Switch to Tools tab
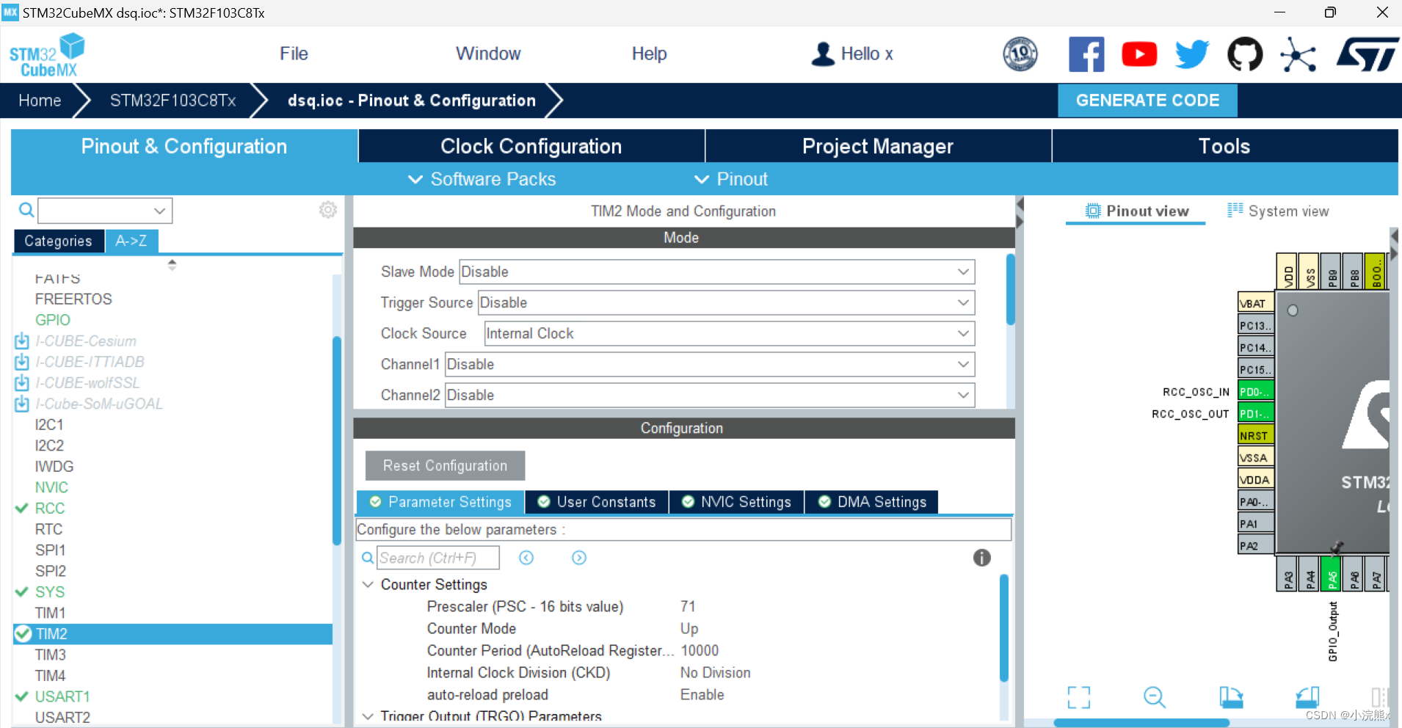The width and height of the screenshot is (1402, 728). point(1224,146)
